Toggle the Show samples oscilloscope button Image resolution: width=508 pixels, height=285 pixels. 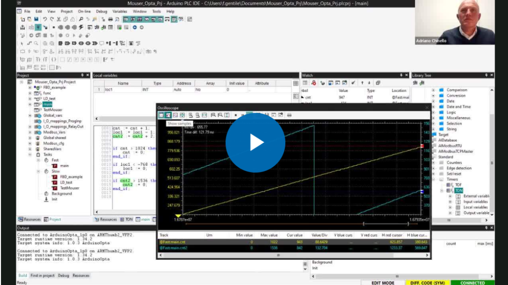(x=168, y=115)
